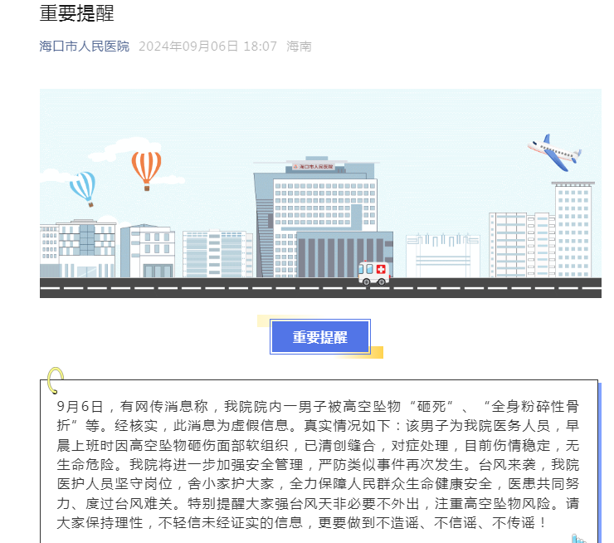The height and width of the screenshot is (543, 614).
Task: Click the blue striped hot air balloon
Action: 82,187
